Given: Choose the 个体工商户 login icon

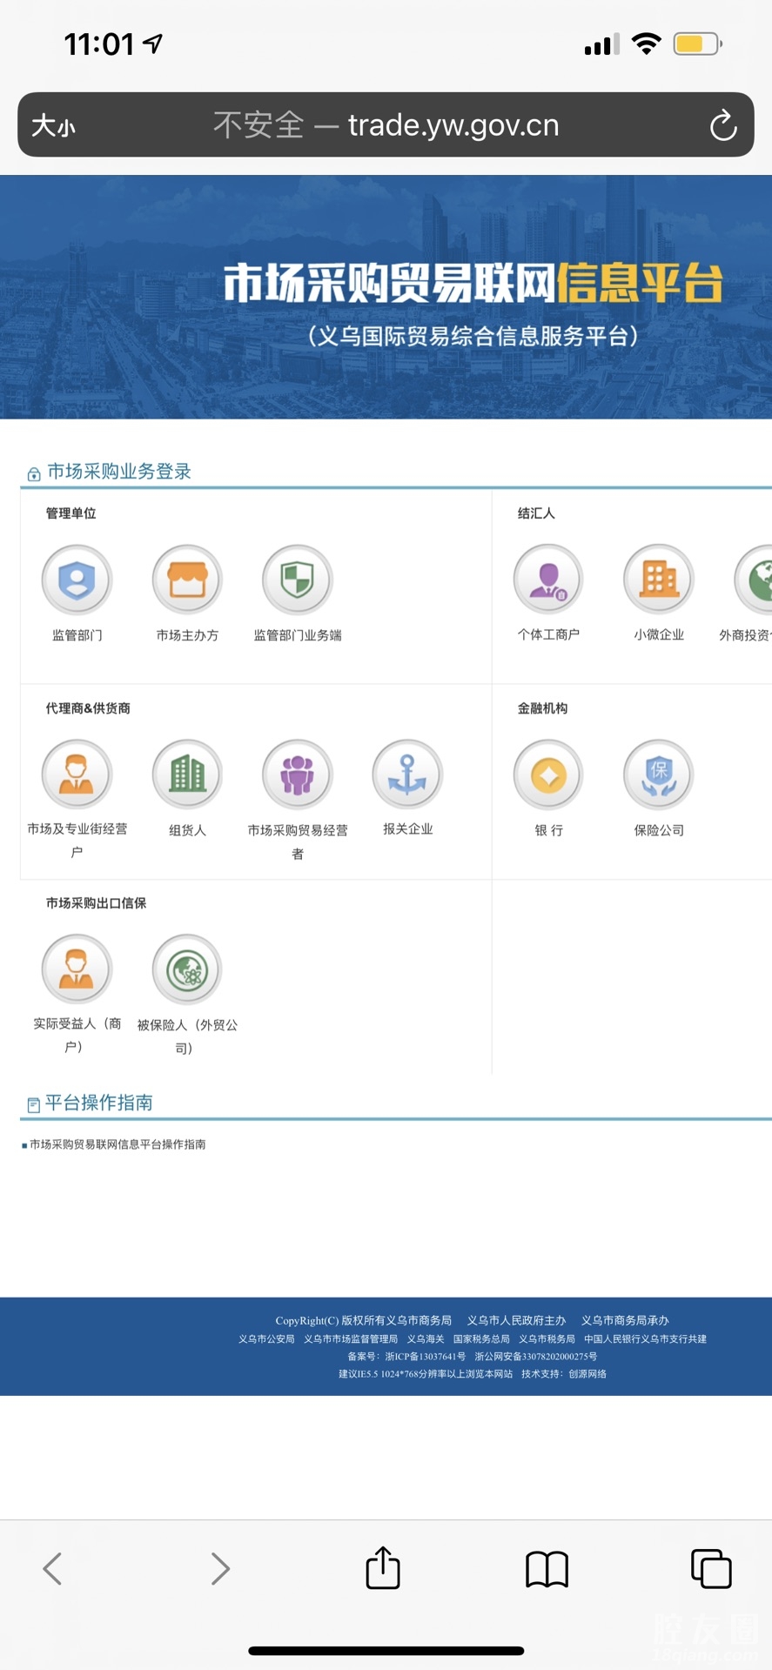Looking at the screenshot, I should pyautogui.click(x=548, y=580).
